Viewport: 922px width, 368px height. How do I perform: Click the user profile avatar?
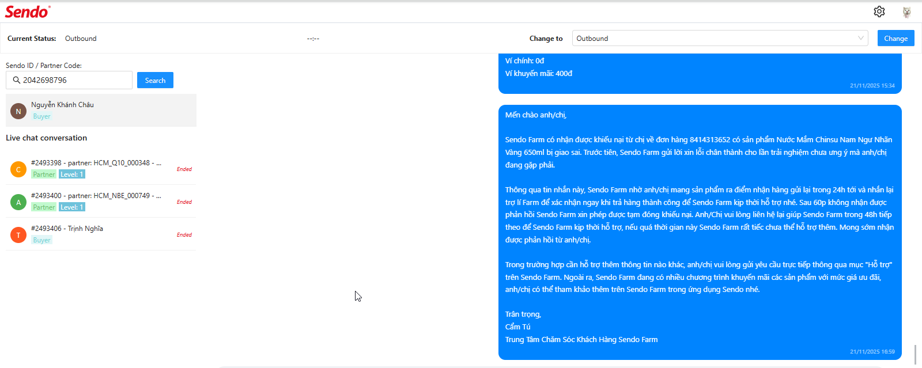point(906,12)
